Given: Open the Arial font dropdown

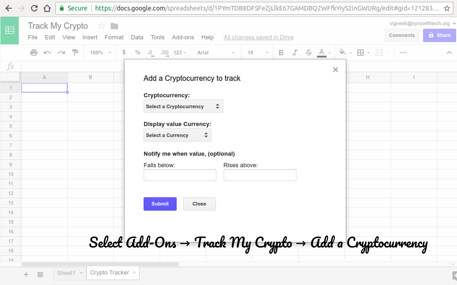Looking at the screenshot, I should (x=216, y=53).
